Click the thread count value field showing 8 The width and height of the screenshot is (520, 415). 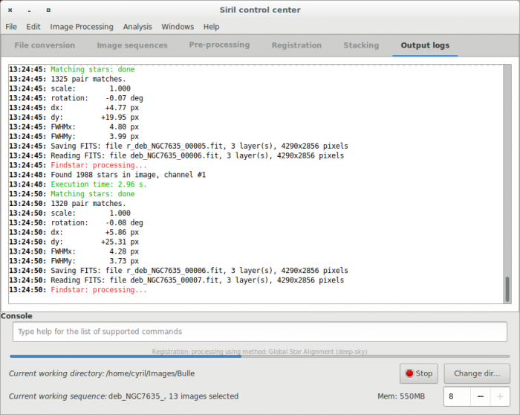[457, 396]
